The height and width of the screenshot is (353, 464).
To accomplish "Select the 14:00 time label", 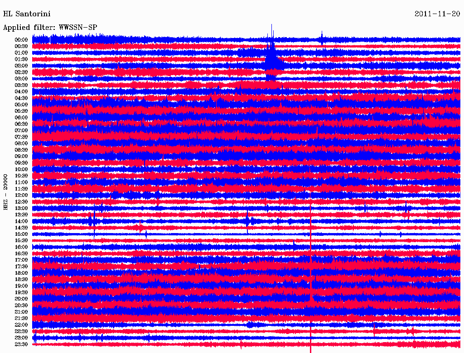I will [x=21, y=221].
